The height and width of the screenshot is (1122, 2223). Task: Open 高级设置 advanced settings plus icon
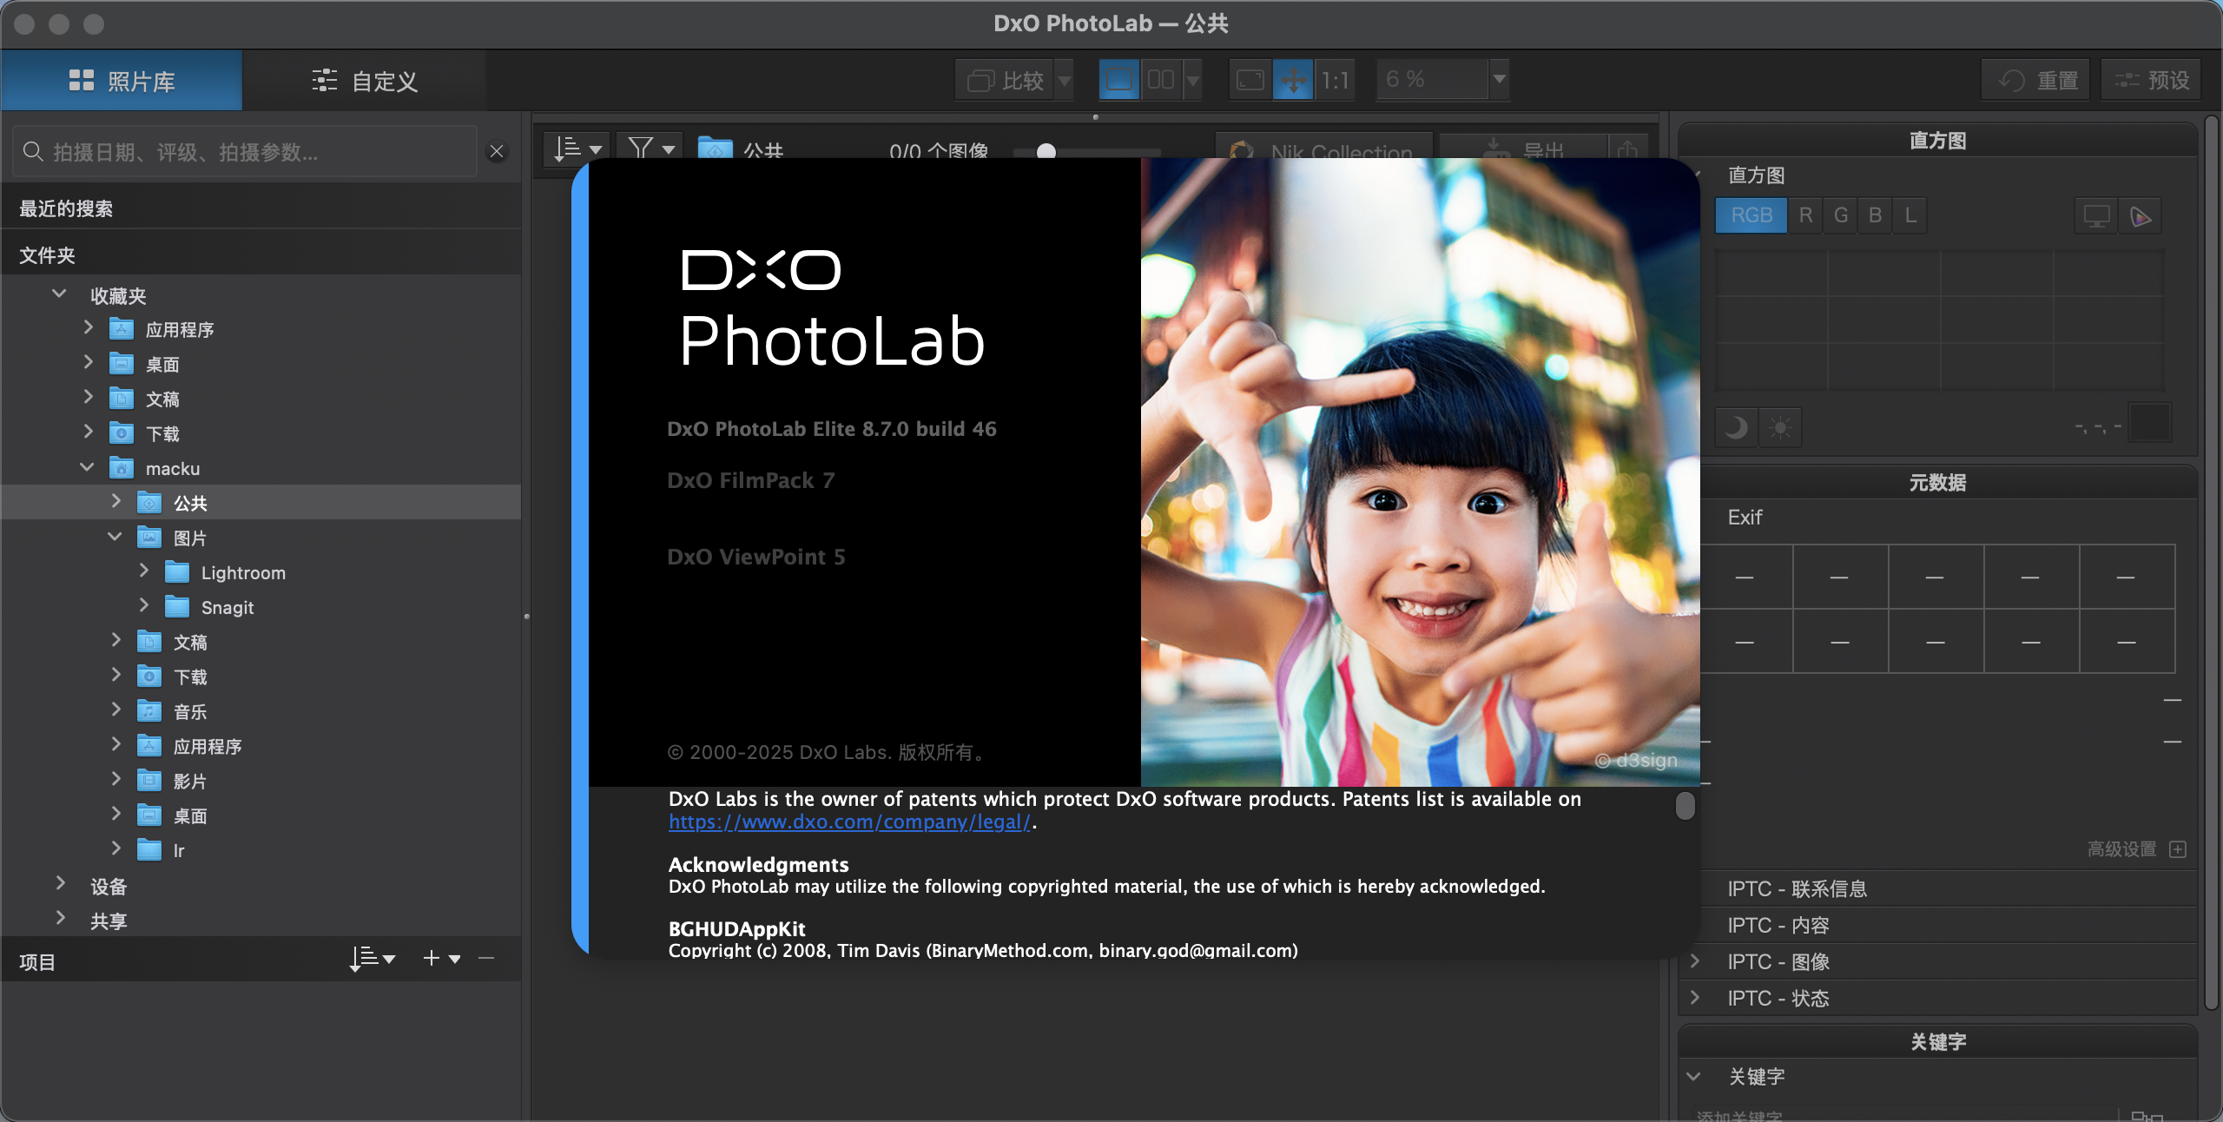coord(2178,848)
